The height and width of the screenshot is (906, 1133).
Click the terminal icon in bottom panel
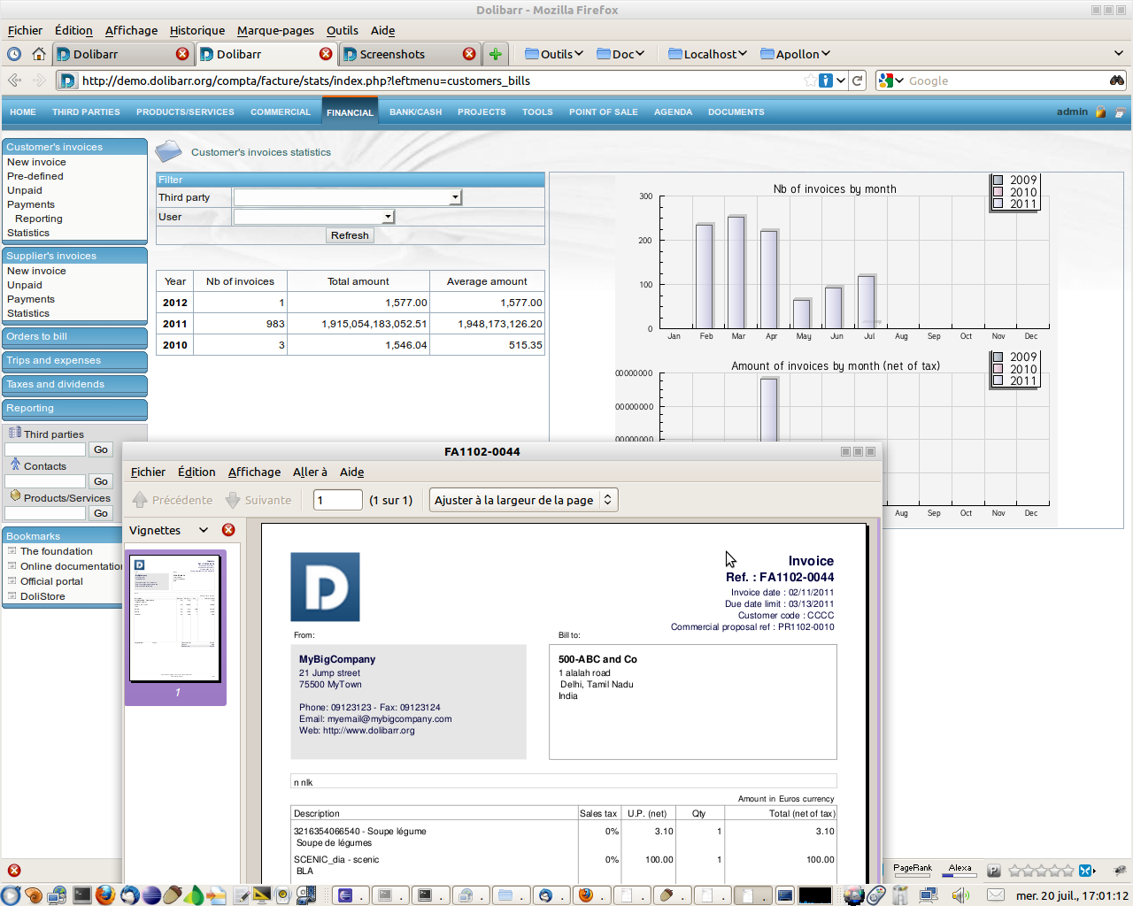tap(81, 894)
